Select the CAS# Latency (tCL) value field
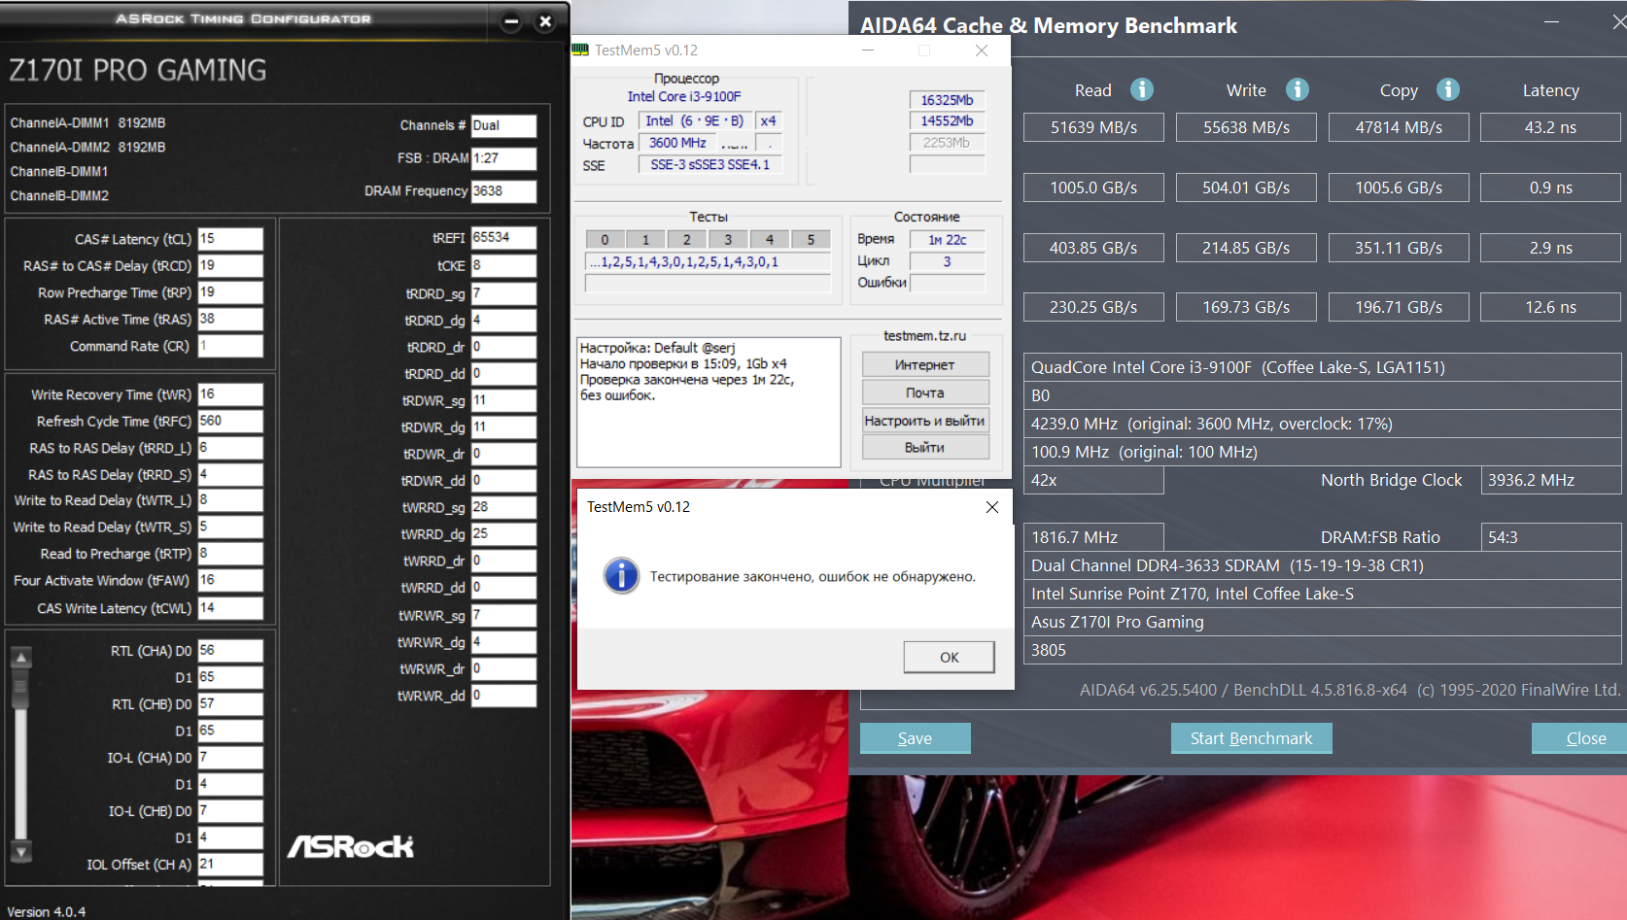 (230, 239)
